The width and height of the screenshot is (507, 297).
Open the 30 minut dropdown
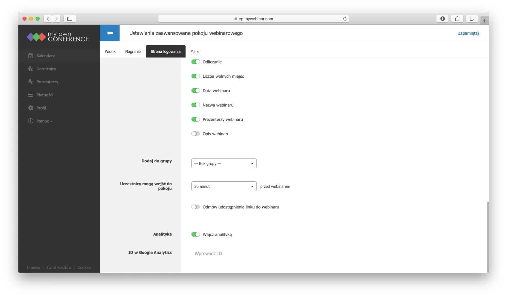224,186
